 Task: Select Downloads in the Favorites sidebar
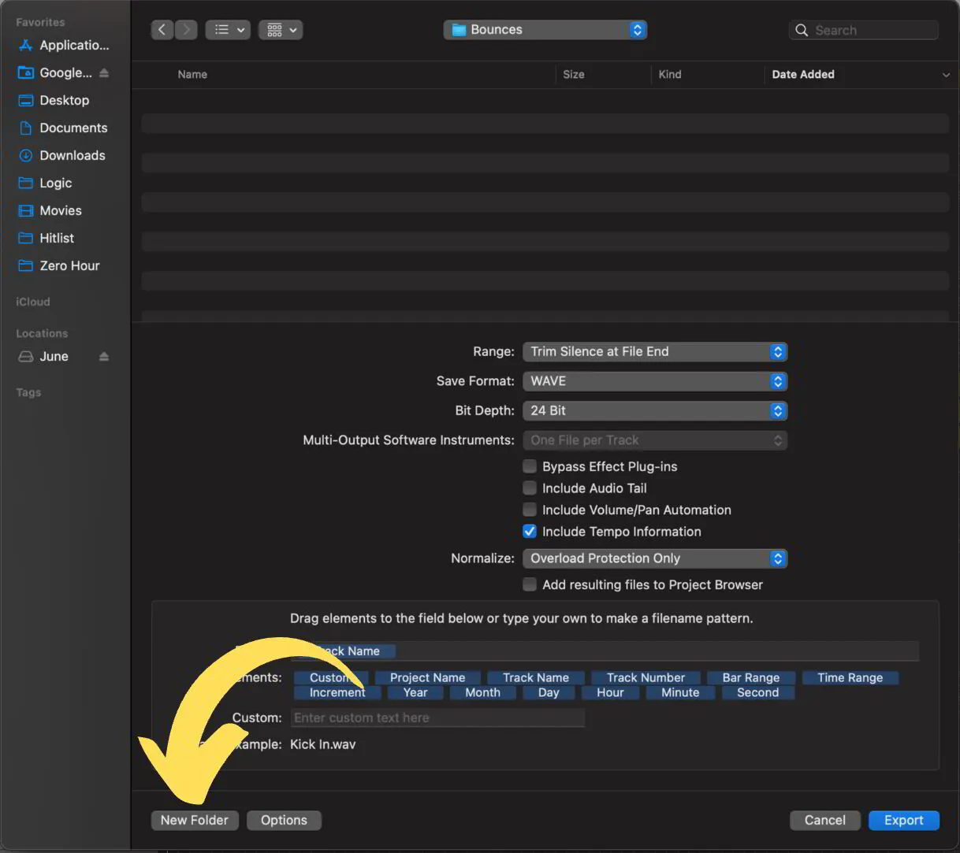72,155
